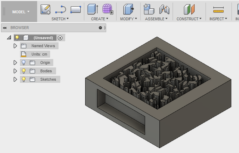Click the Units: cm document icon

point(23,54)
